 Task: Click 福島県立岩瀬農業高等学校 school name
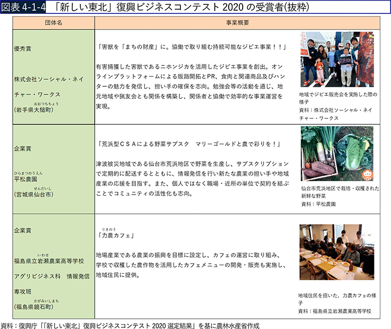pyautogui.click(x=49, y=261)
